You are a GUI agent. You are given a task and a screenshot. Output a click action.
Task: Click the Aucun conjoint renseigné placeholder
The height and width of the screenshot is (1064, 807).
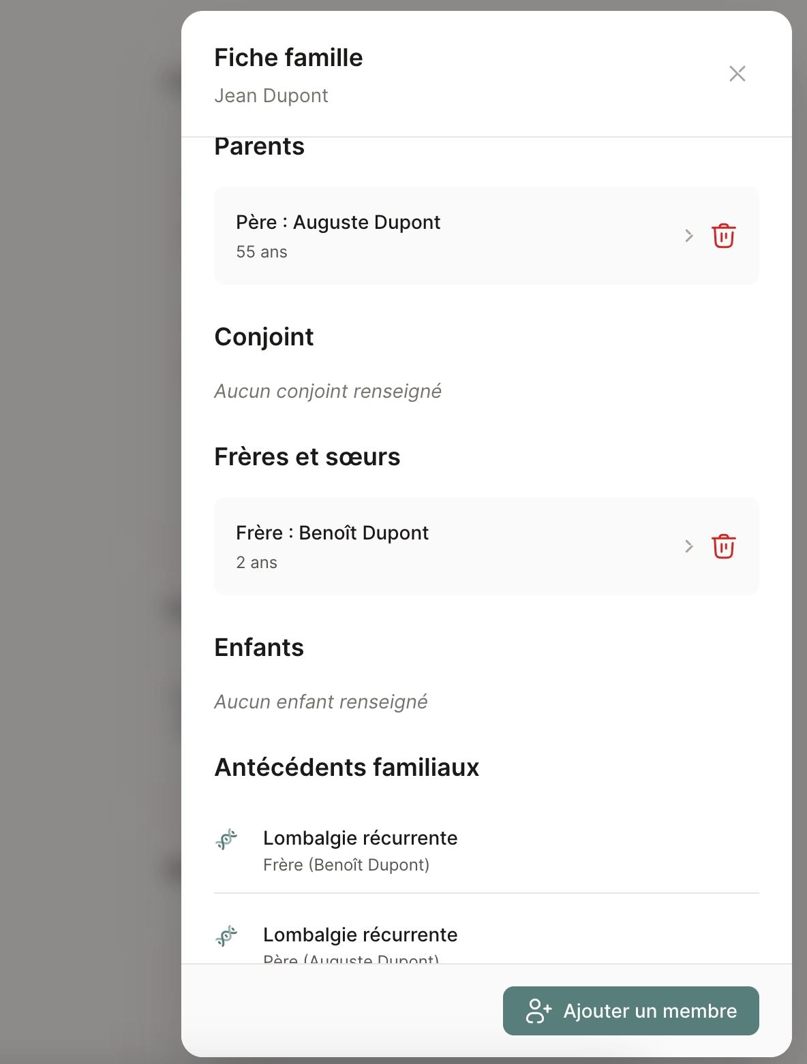(328, 391)
